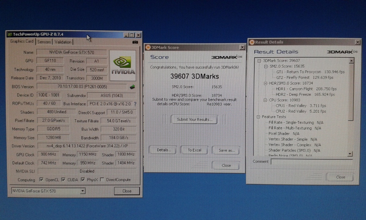Toggle the CUDA checkbox
366x220 pixels.
63,180
